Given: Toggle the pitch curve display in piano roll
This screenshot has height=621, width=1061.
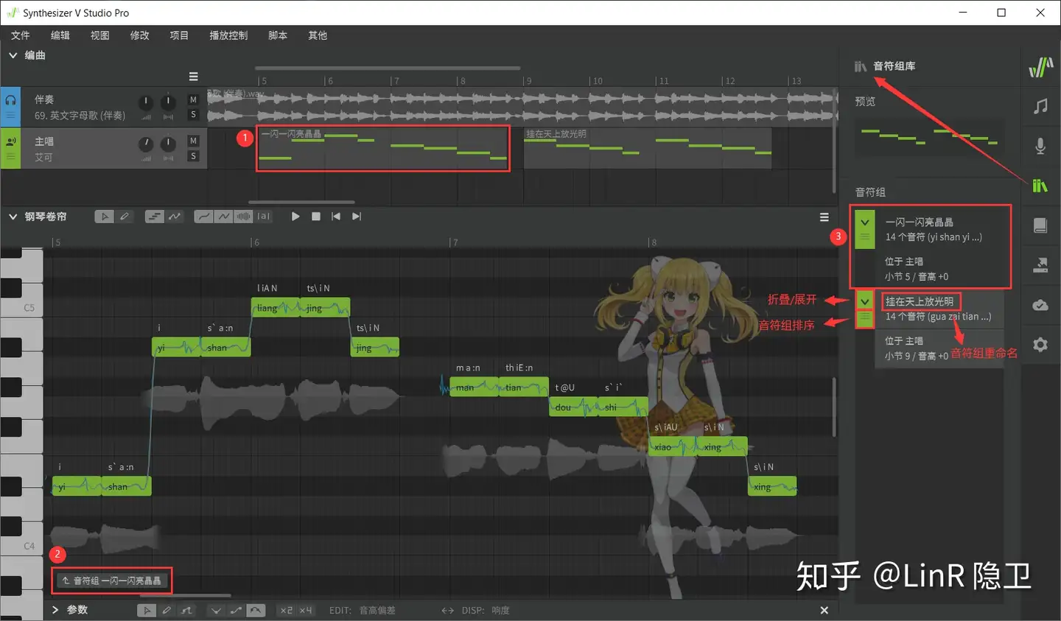Looking at the screenshot, I should 204,217.
